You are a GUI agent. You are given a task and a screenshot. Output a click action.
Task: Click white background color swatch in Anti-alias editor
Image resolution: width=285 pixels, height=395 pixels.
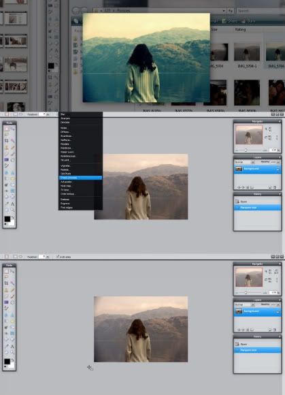click(x=12, y=365)
